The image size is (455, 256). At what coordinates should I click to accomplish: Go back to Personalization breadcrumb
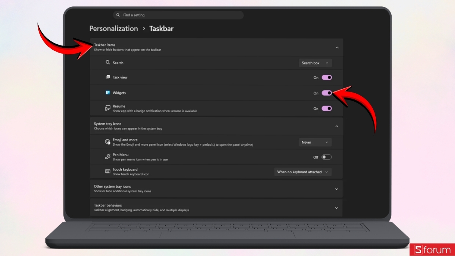(x=113, y=28)
